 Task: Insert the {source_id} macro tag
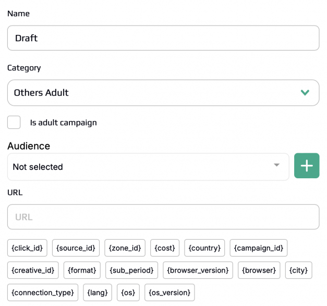pos(76,248)
